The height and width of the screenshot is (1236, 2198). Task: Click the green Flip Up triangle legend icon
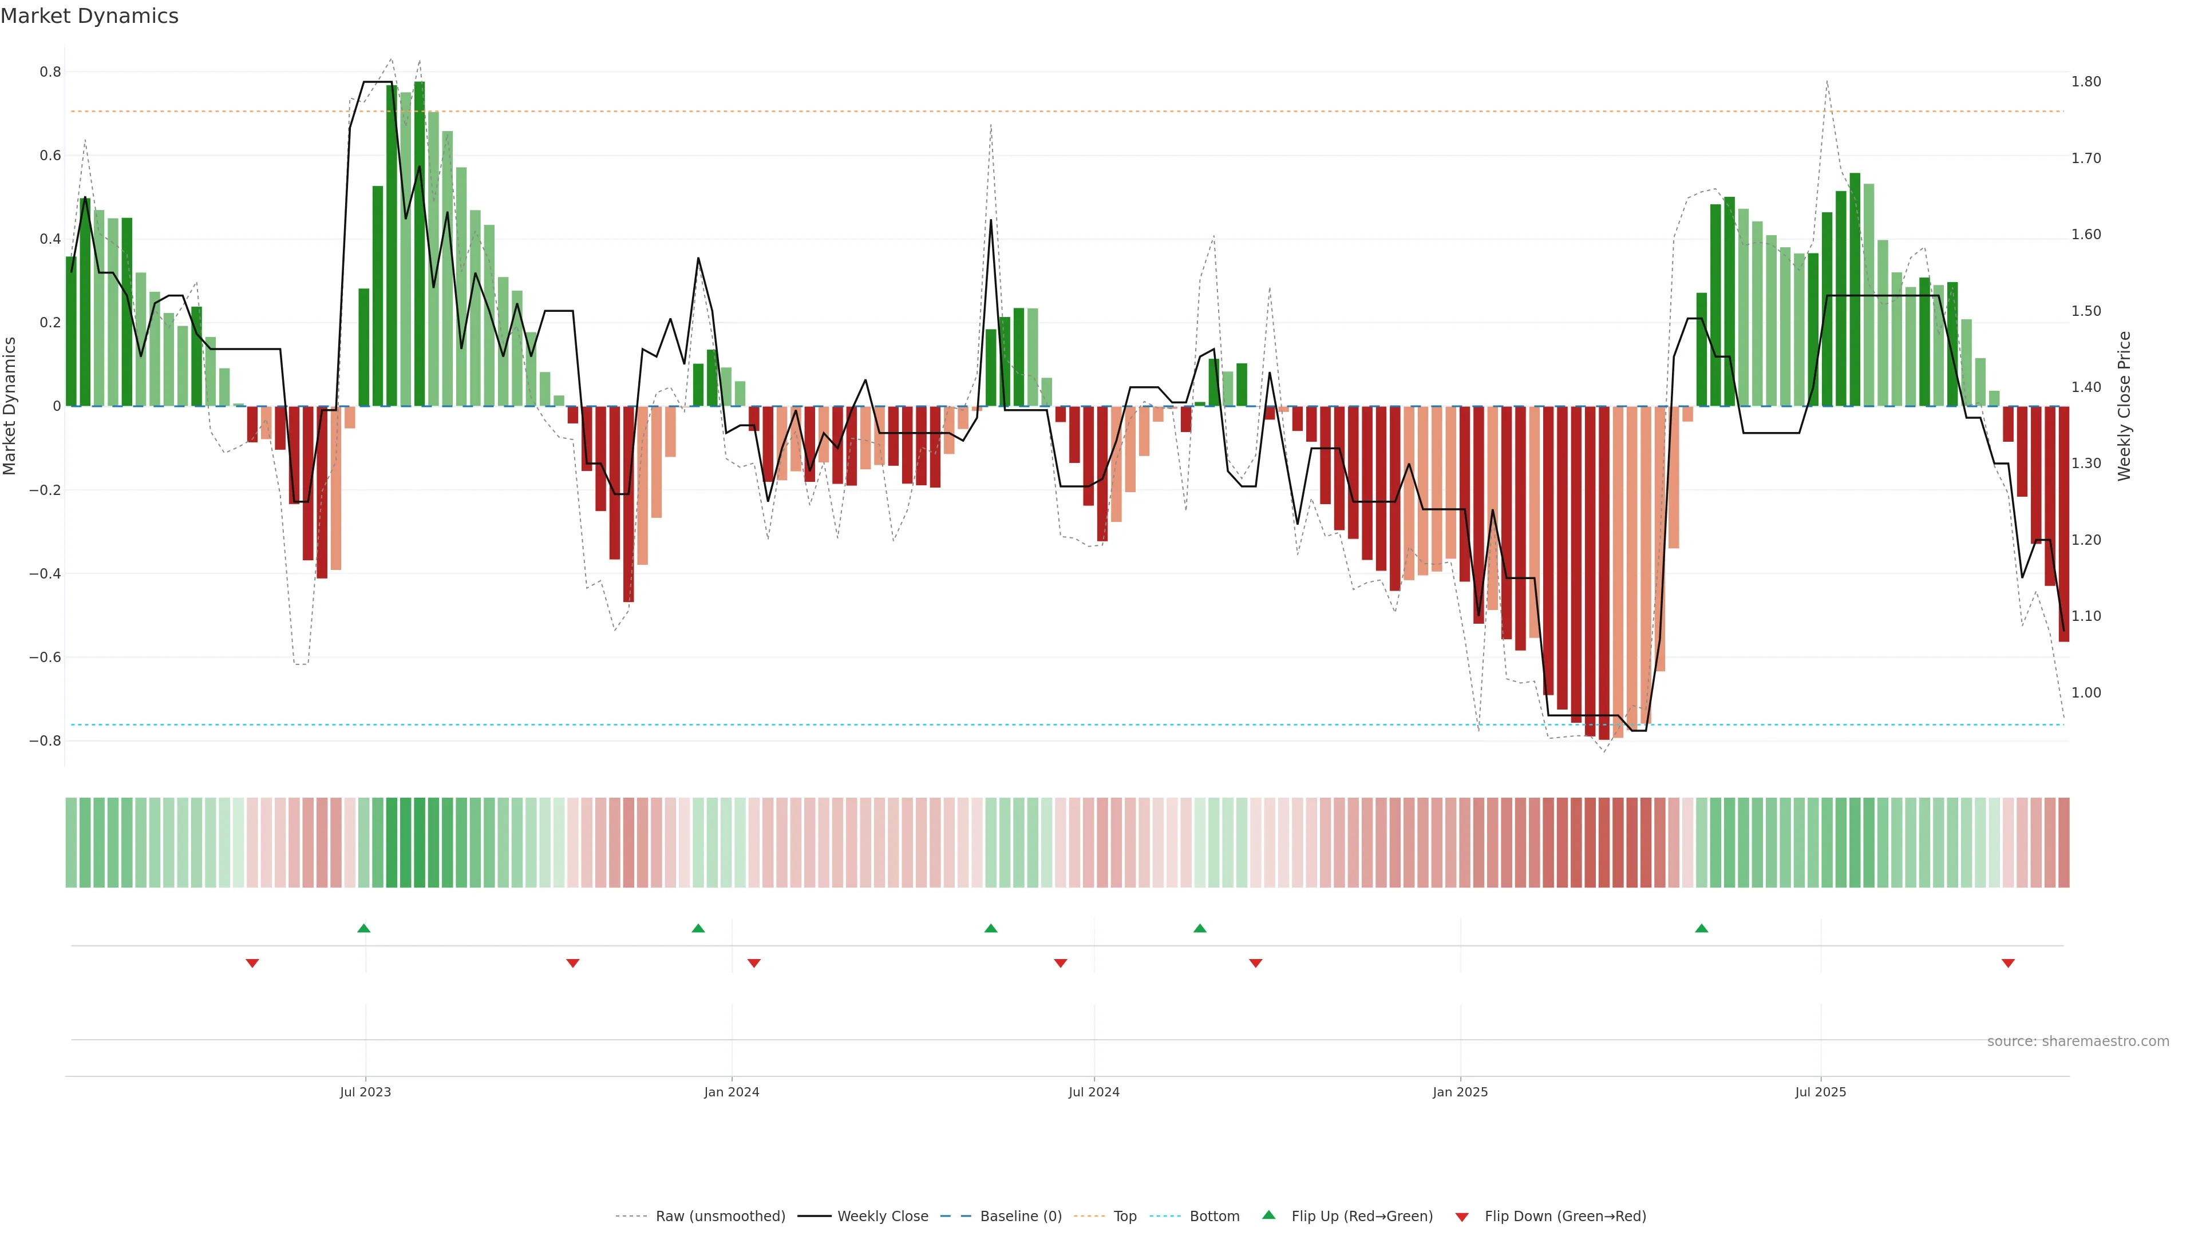[1269, 1215]
